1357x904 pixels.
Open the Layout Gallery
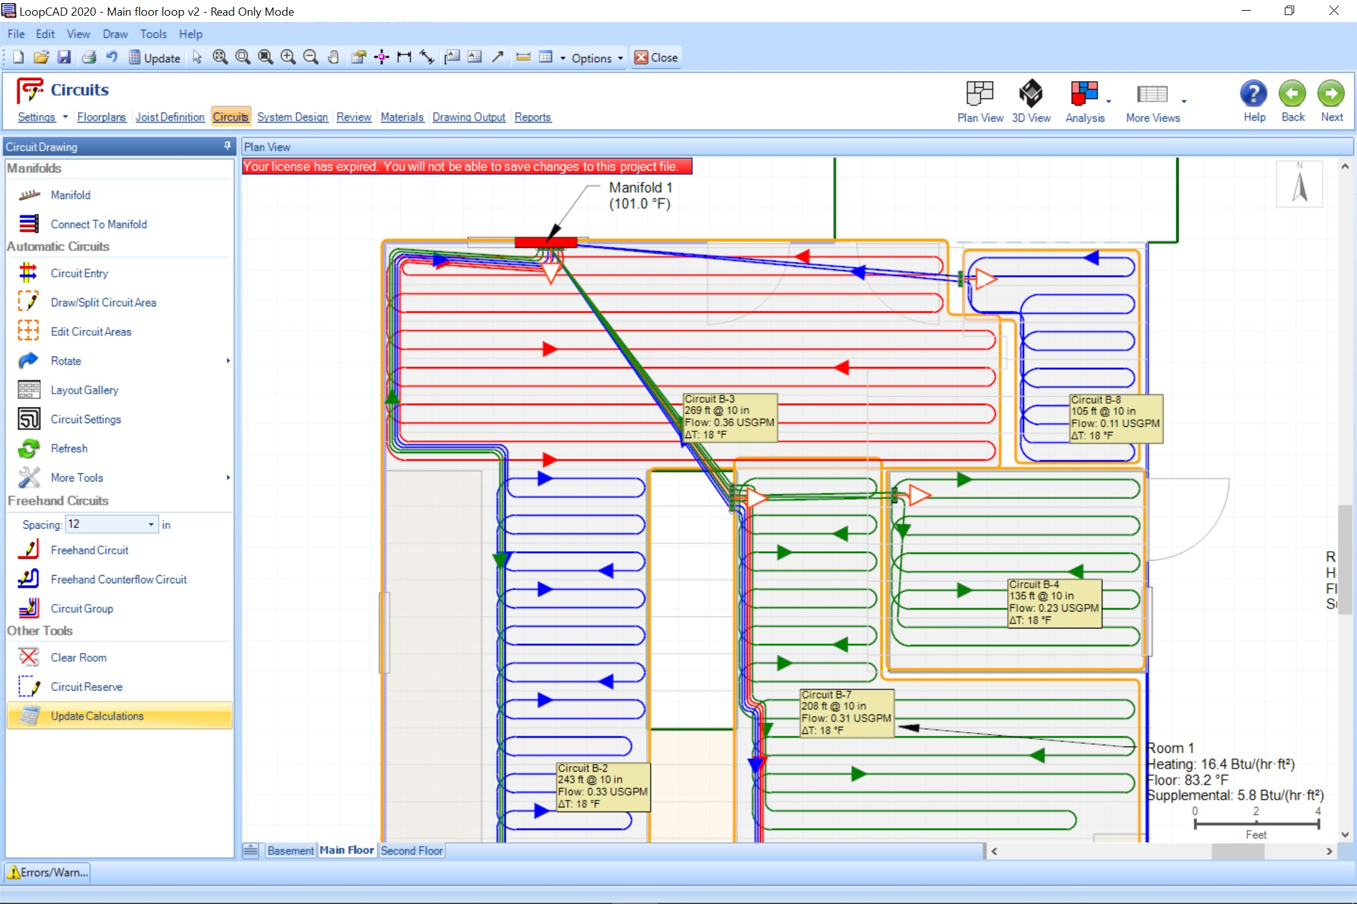point(84,390)
